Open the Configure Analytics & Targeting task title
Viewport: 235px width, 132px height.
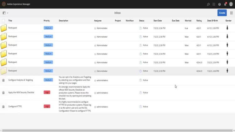21,80
